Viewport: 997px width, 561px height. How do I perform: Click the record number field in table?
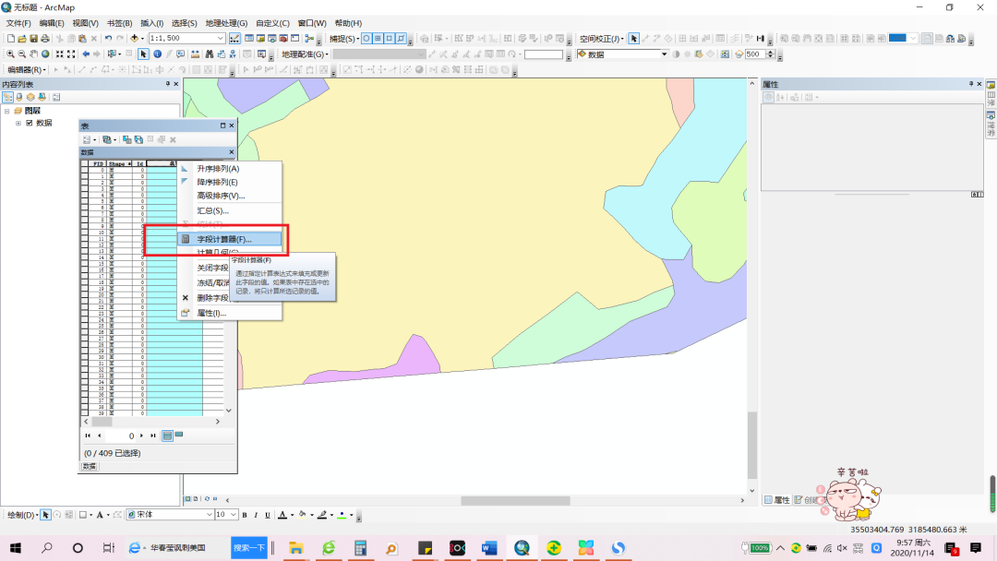click(x=121, y=436)
